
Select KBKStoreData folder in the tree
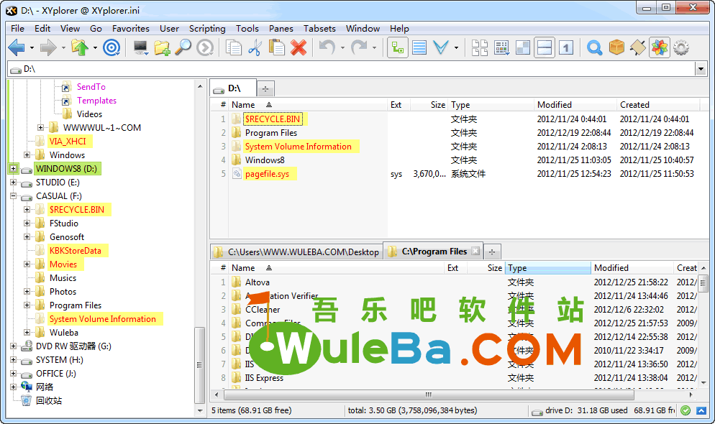(x=76, y=251)
